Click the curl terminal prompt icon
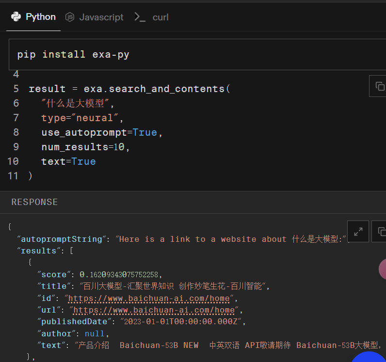The width and height of the screenshot is (386, 362). point(140,17)
